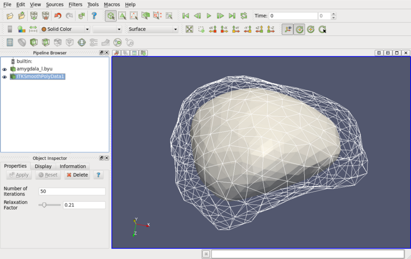The width and height of the screenshot is (411, 259).
Task: Click the Undo arrow icon
Action: point(58,16)
